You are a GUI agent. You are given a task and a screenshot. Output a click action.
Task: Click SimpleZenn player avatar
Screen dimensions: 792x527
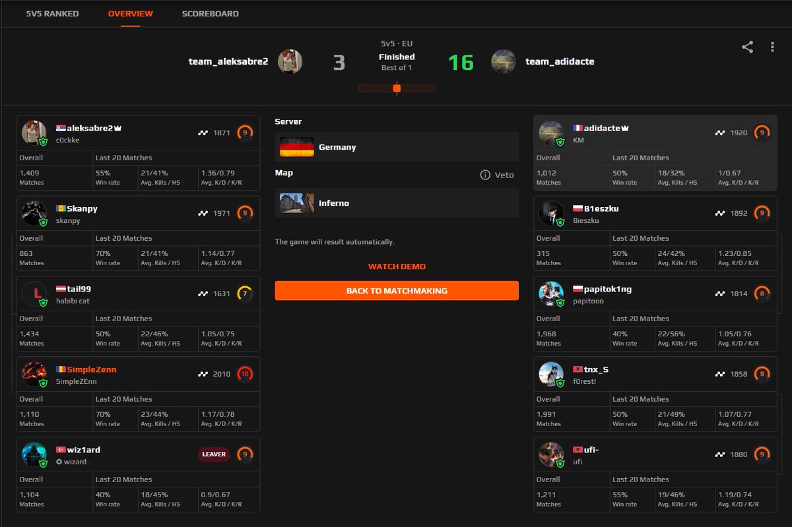click(34, 374)
